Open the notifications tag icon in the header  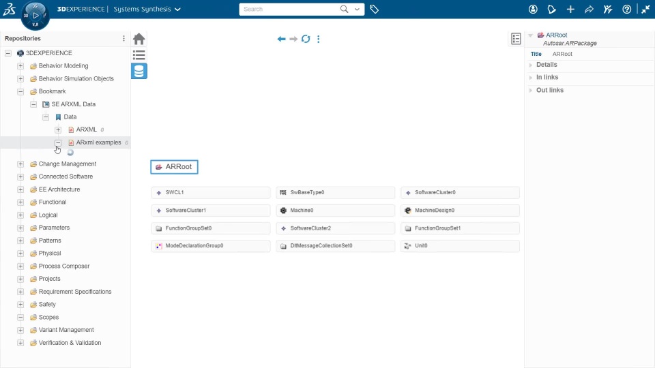(x=552, y=9)
